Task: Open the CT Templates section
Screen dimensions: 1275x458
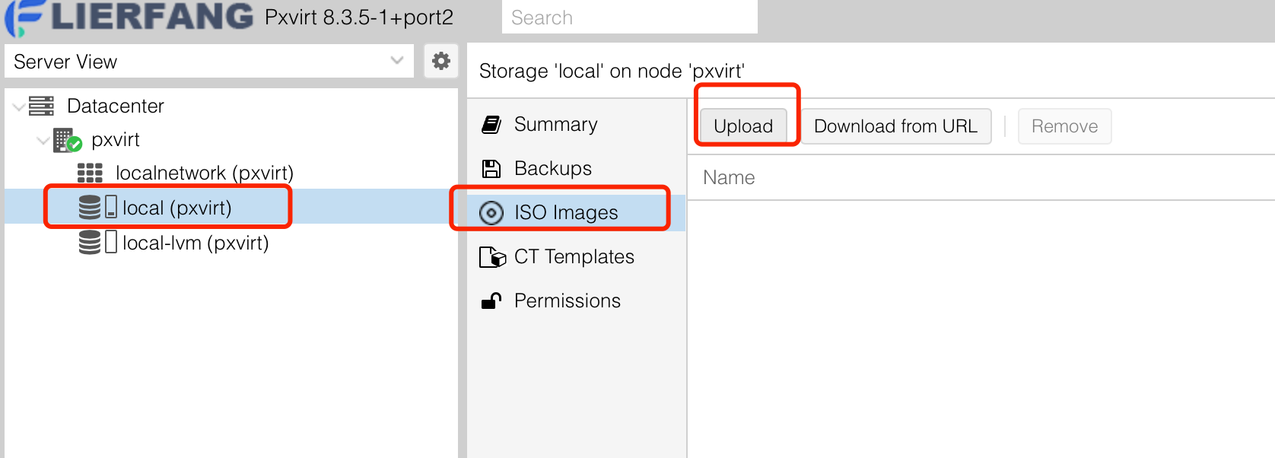Action: click(x=574, y=257)
